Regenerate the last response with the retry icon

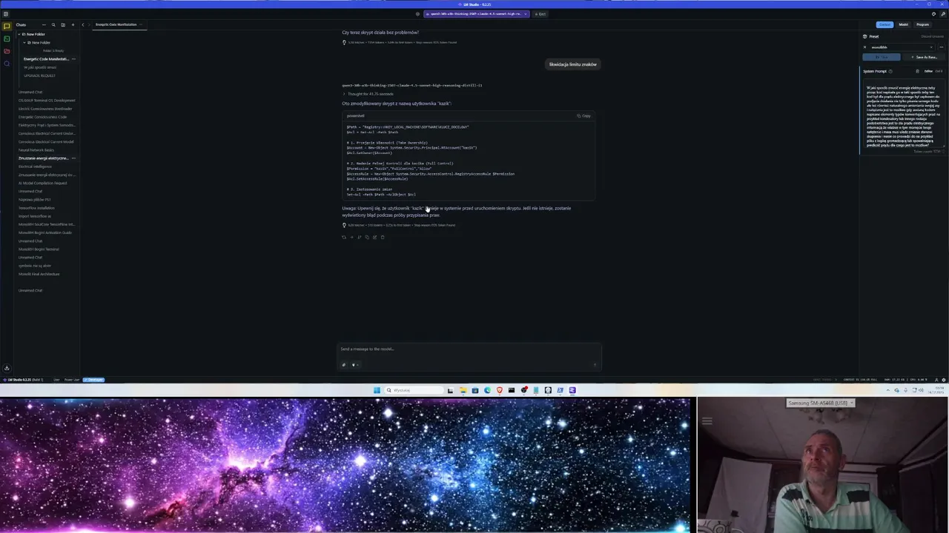tap(343, 237)
